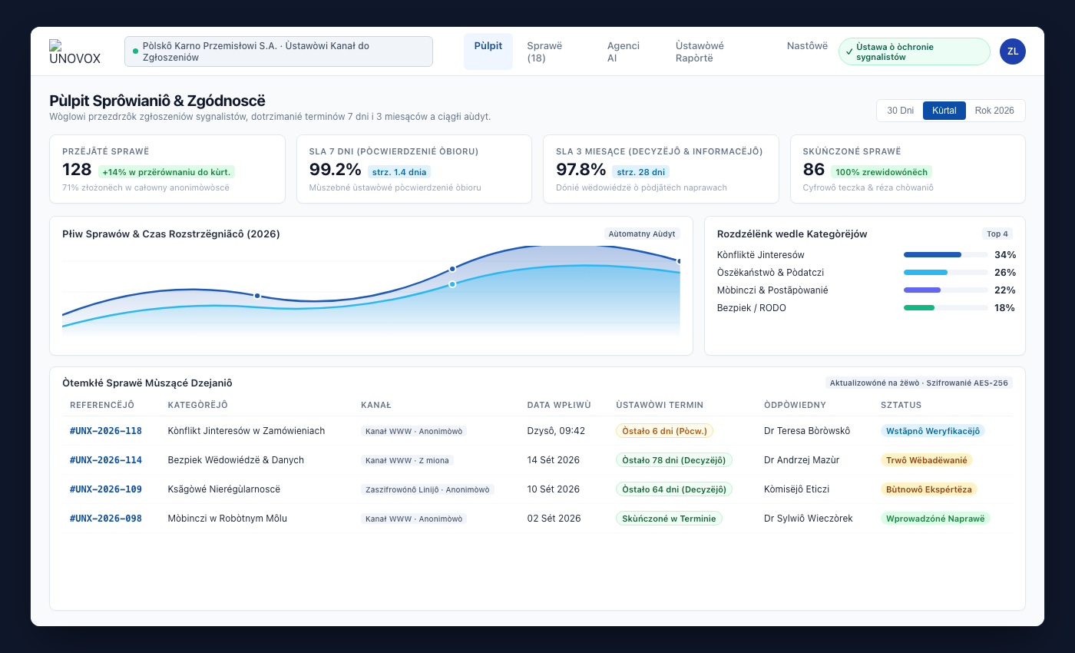
Task: Click the Bùtnowô Ekspértëza status badge
Action: coord(929,489)
